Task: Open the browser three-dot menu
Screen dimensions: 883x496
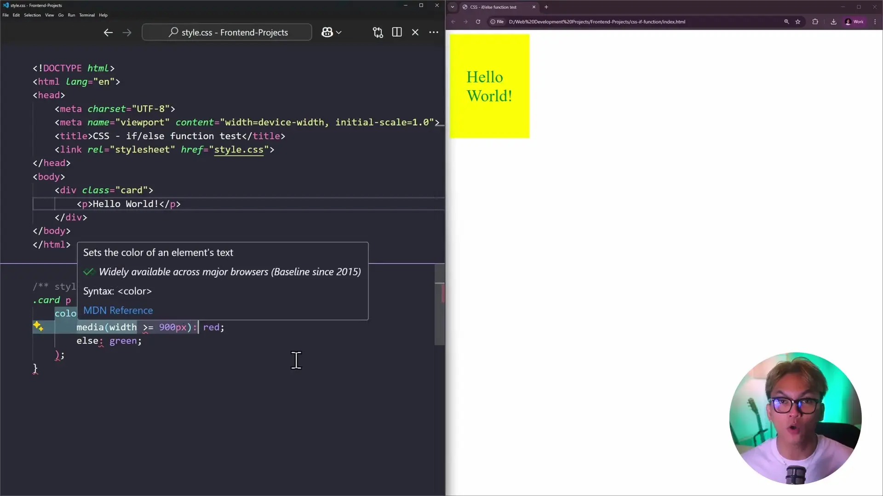Action: [x=875, y=22]
